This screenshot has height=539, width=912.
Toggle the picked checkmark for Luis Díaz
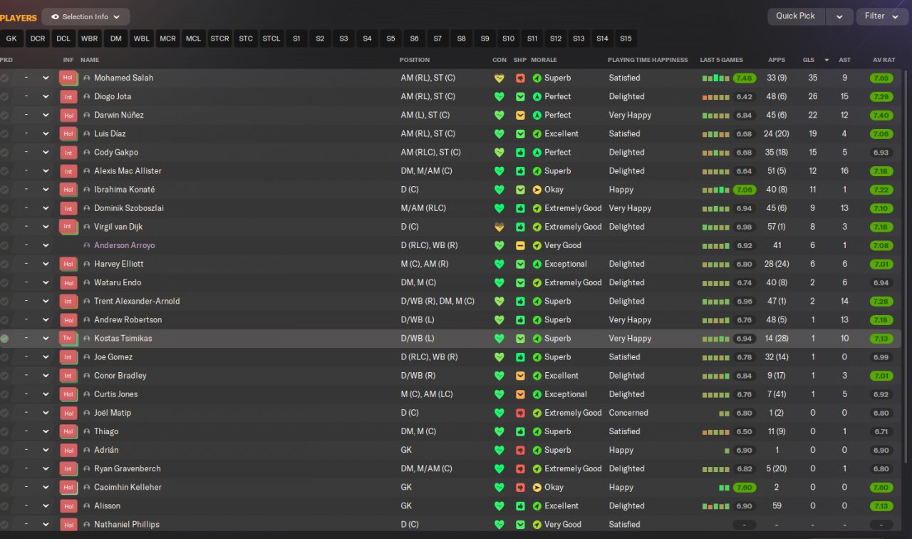coord(5,133)
